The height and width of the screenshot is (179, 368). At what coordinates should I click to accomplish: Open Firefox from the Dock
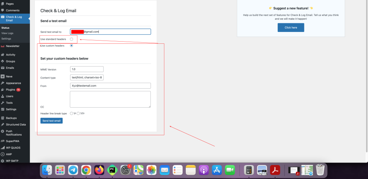click(99, 170)
